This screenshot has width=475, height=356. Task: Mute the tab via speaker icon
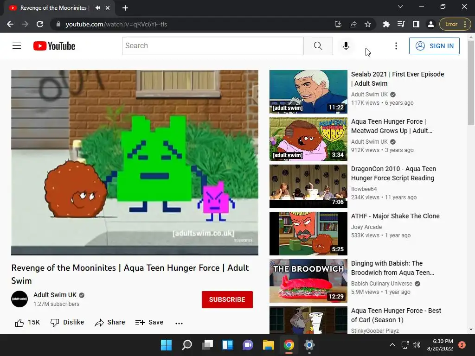[97, 8]
